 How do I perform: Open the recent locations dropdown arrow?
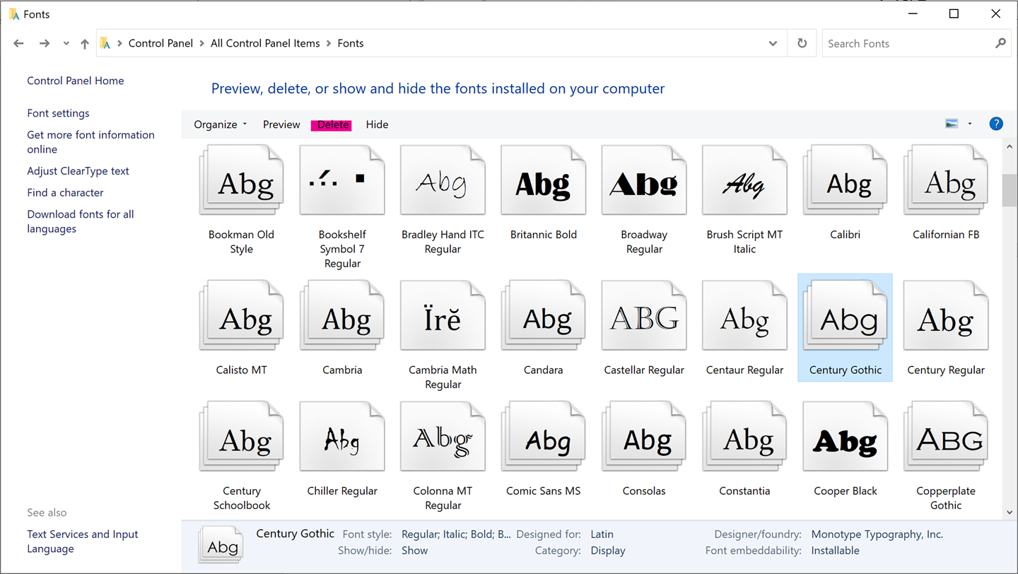pyautogui.click(x=66, y=44)
